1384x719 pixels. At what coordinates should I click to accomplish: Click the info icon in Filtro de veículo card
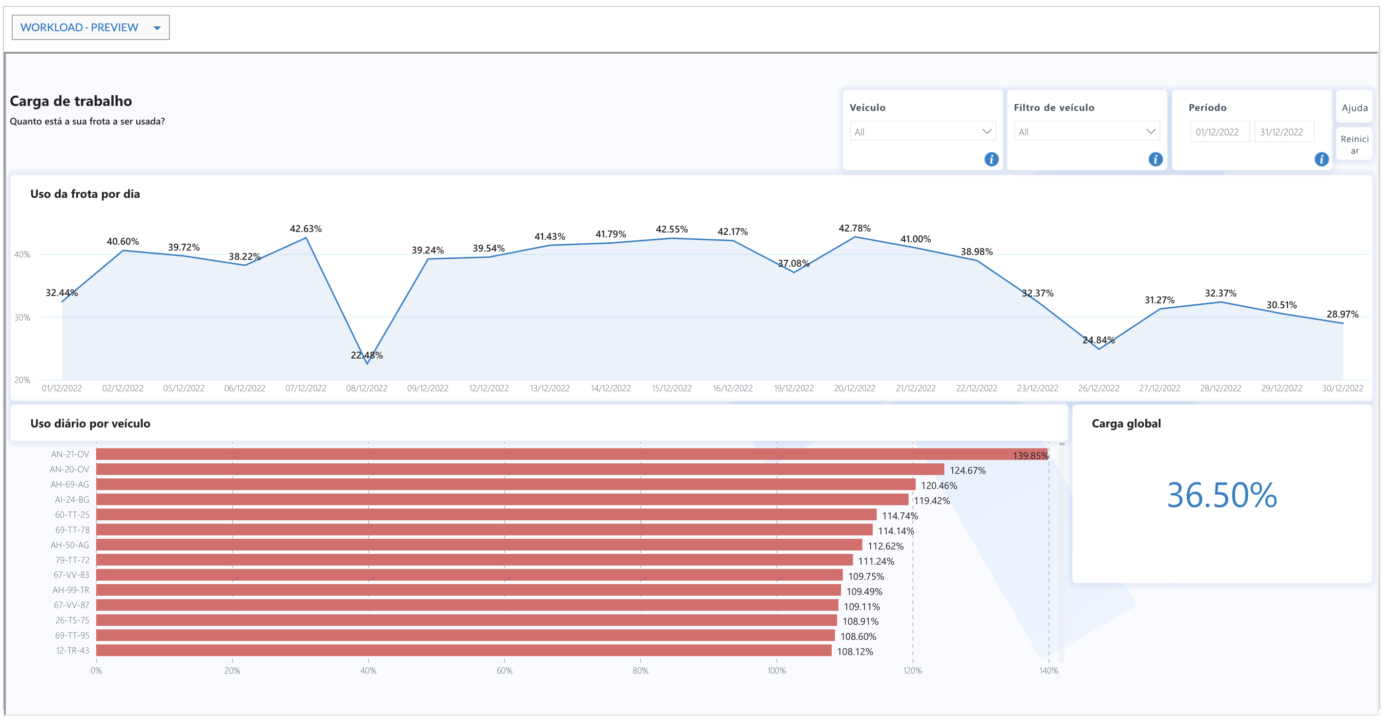point(1155,159)
